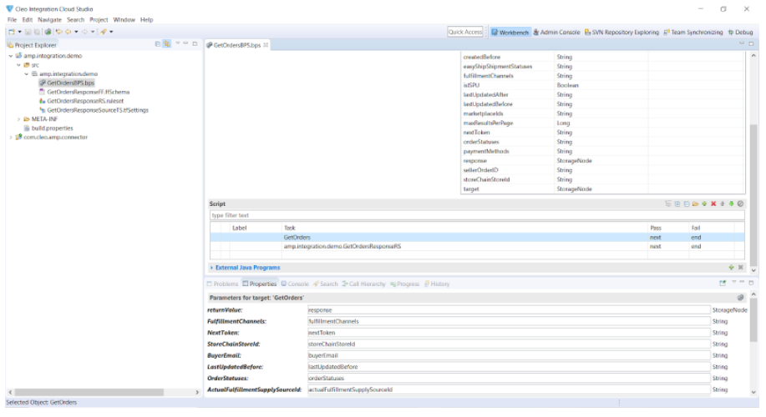The height and width of the screenshot is (417, 766).
Task: Click the disable task icon in Script
Action: [x=741, y=203]
